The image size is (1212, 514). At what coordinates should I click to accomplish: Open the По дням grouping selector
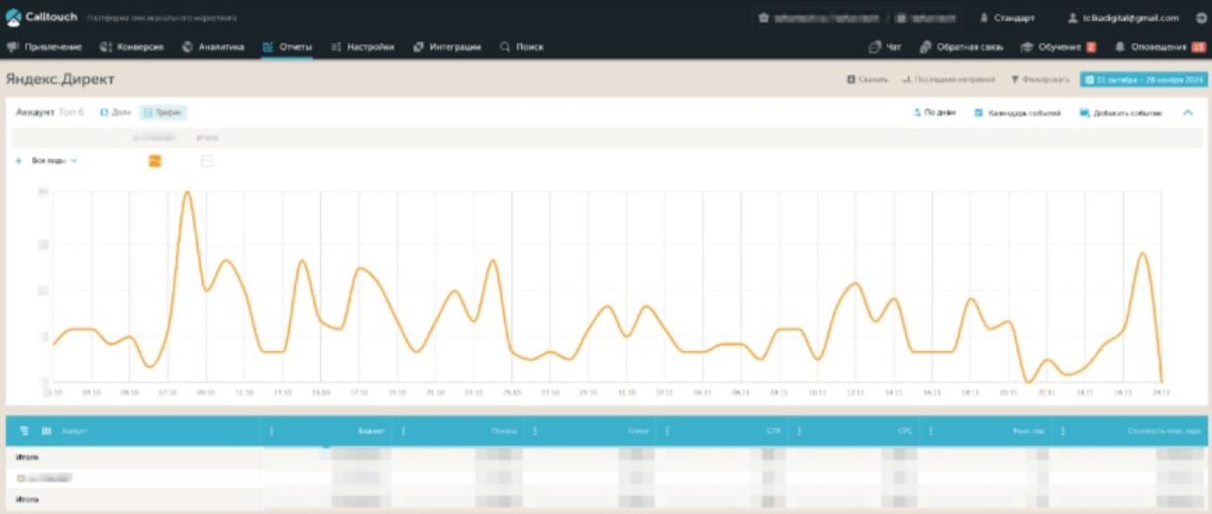934,113
